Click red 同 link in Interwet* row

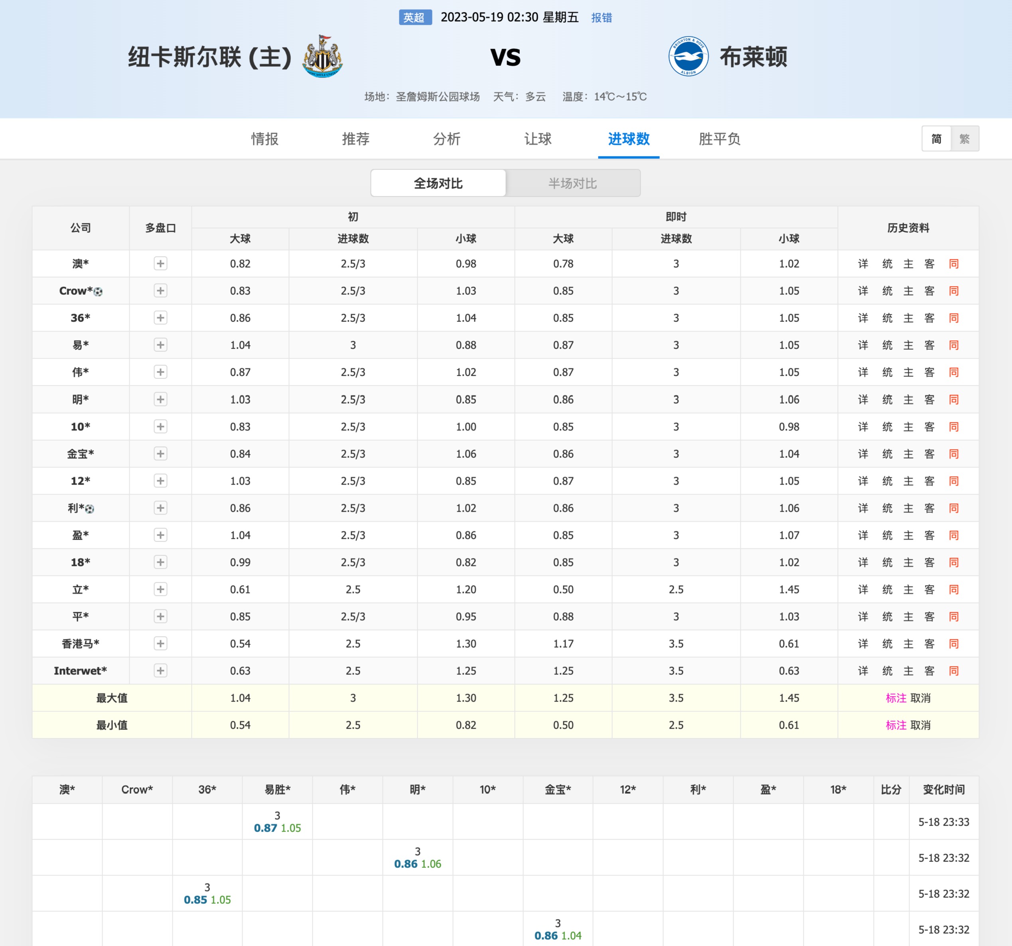tap(954, 671)
